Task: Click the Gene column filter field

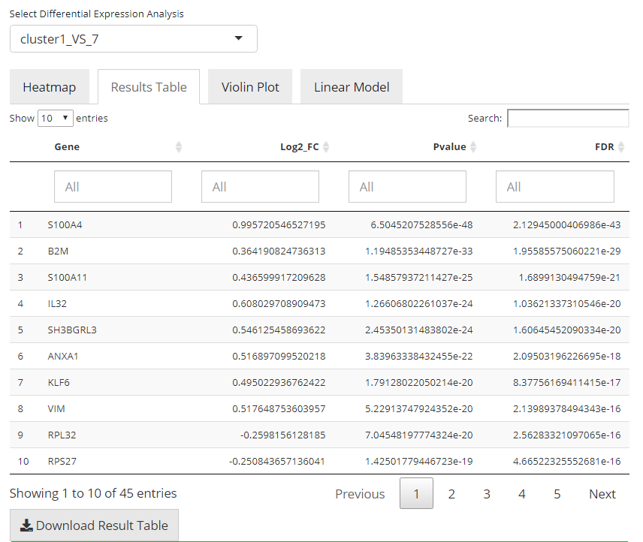Action: (x=113, y=186)
